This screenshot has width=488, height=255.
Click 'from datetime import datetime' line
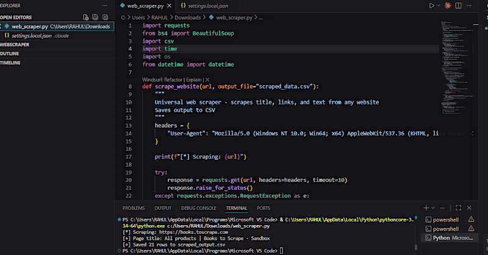[x=188, y=65]
